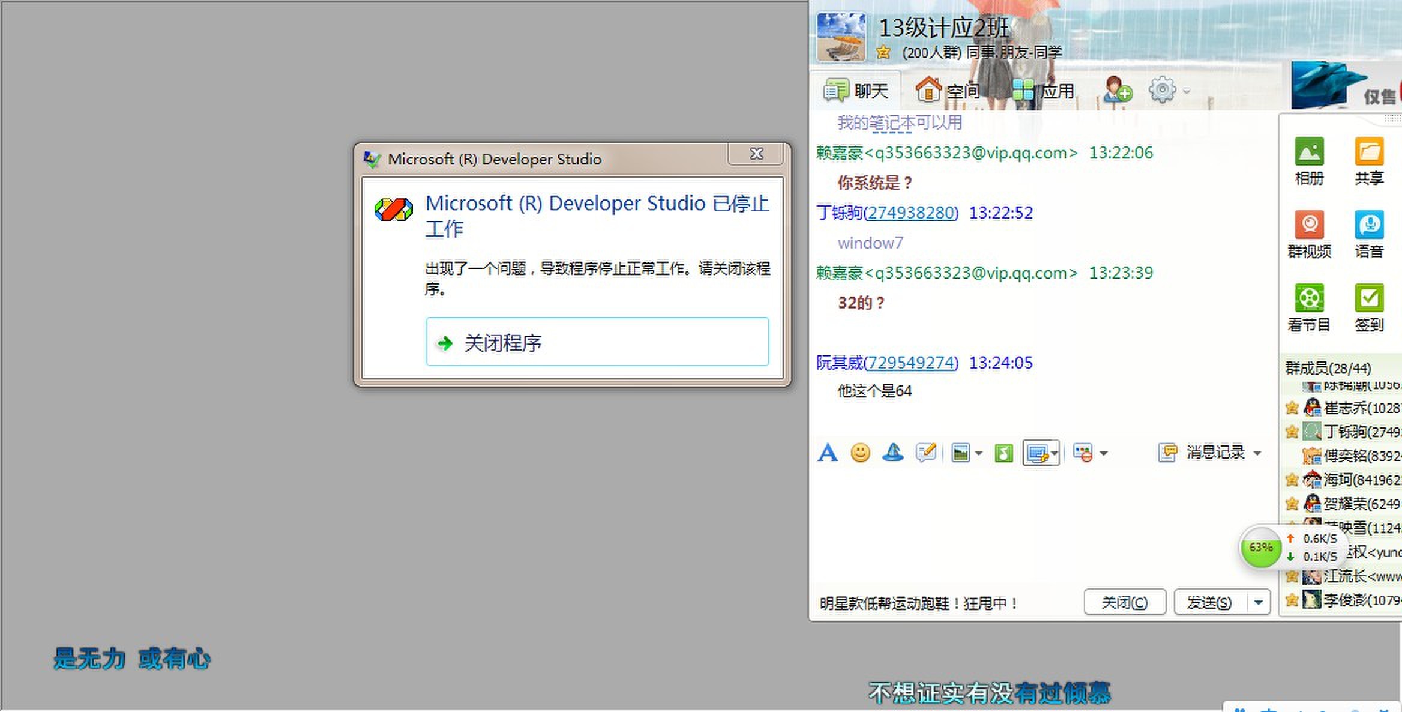Screen dimensions: 1402x712
Task: Click the 关闭(C) button in chat
Action: coord(1125,602)
